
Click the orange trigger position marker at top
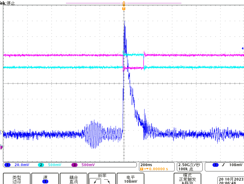click(x=124, y=9)
